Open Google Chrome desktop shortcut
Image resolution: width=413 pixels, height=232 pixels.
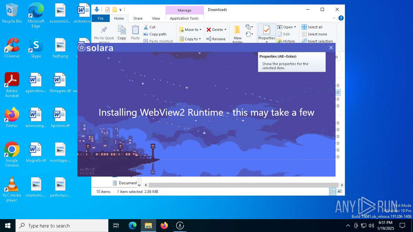point(12,155)
